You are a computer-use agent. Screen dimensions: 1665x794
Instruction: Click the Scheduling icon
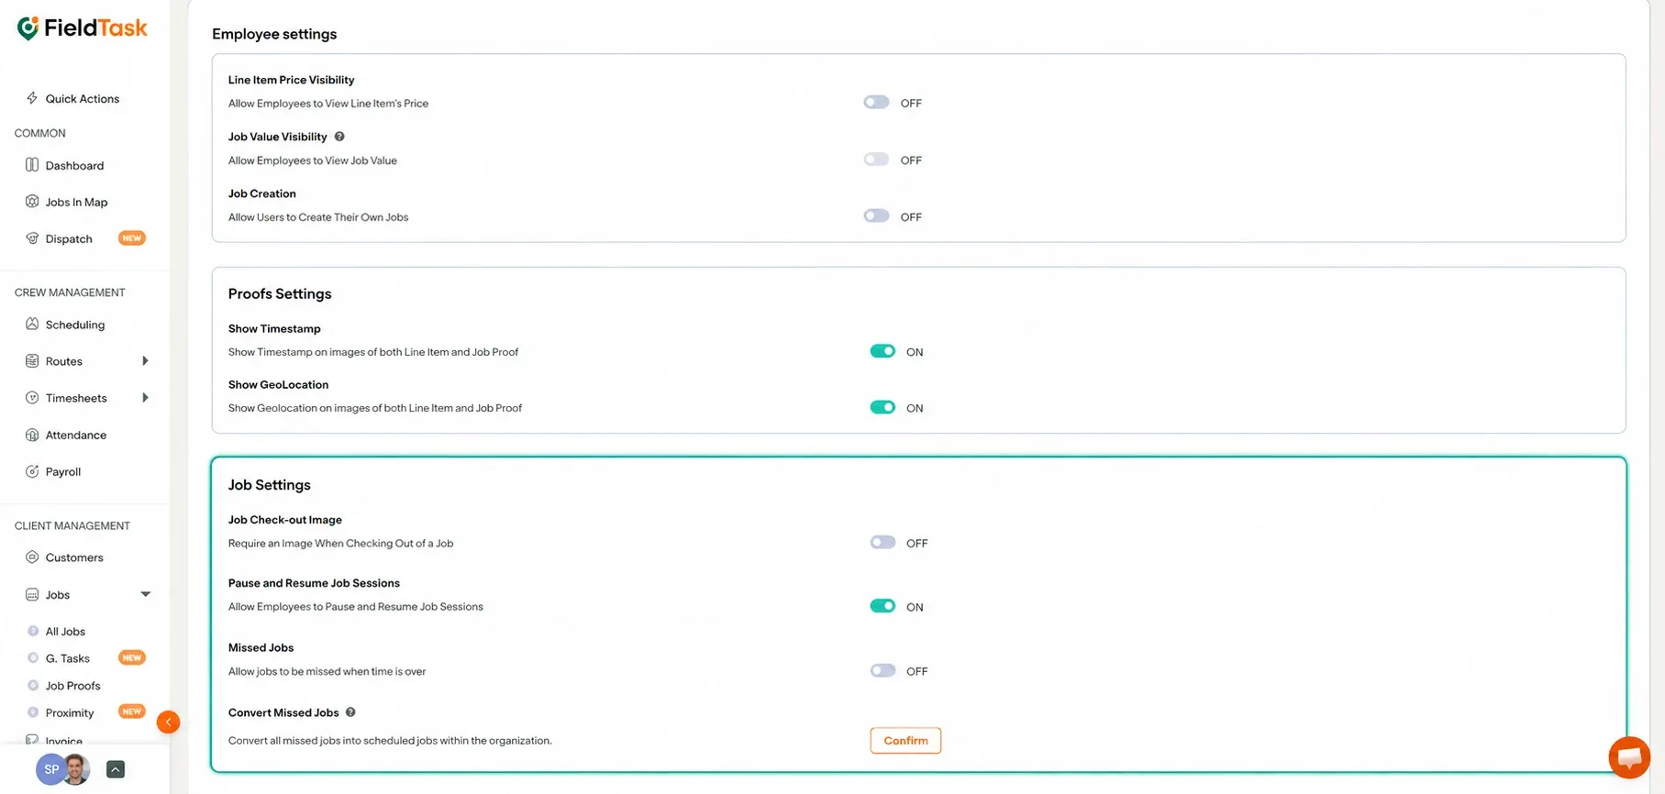[32, 324]
